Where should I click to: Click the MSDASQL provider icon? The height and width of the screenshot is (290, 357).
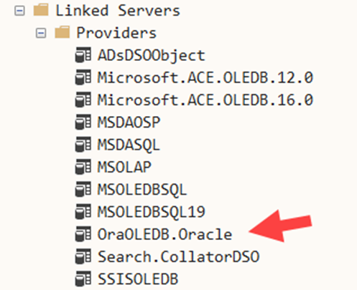[x=83, y=144]
